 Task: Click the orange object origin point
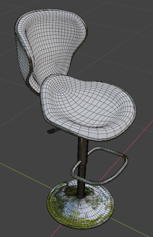pyautogui.click(x=80, y=203)
